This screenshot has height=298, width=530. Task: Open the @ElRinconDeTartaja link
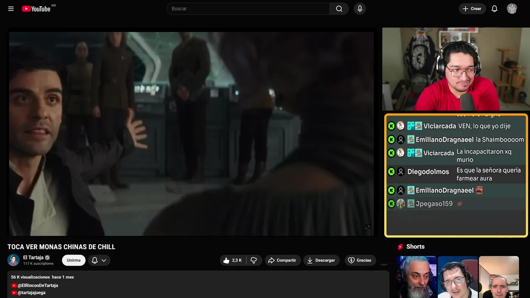tap(38, 286)
